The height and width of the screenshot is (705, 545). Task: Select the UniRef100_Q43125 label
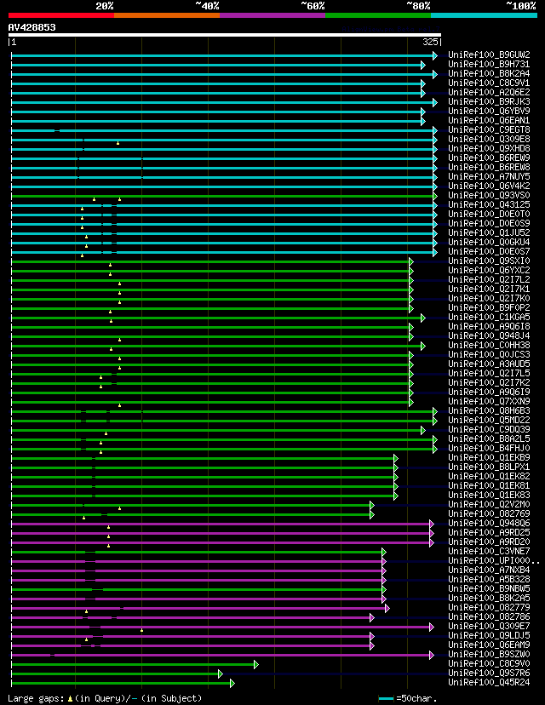click(x=490, y=204)
